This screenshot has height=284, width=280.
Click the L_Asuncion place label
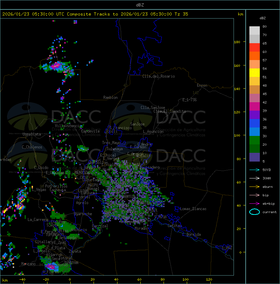pos(153,132)
